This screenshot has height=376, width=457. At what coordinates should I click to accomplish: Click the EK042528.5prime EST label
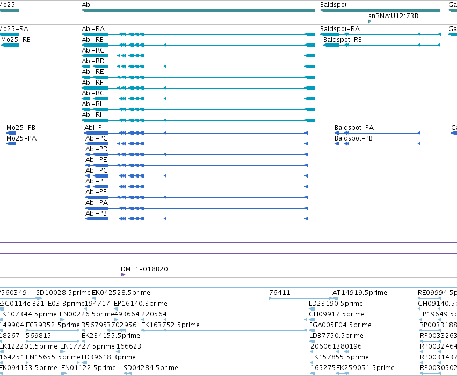pos(121,293)
